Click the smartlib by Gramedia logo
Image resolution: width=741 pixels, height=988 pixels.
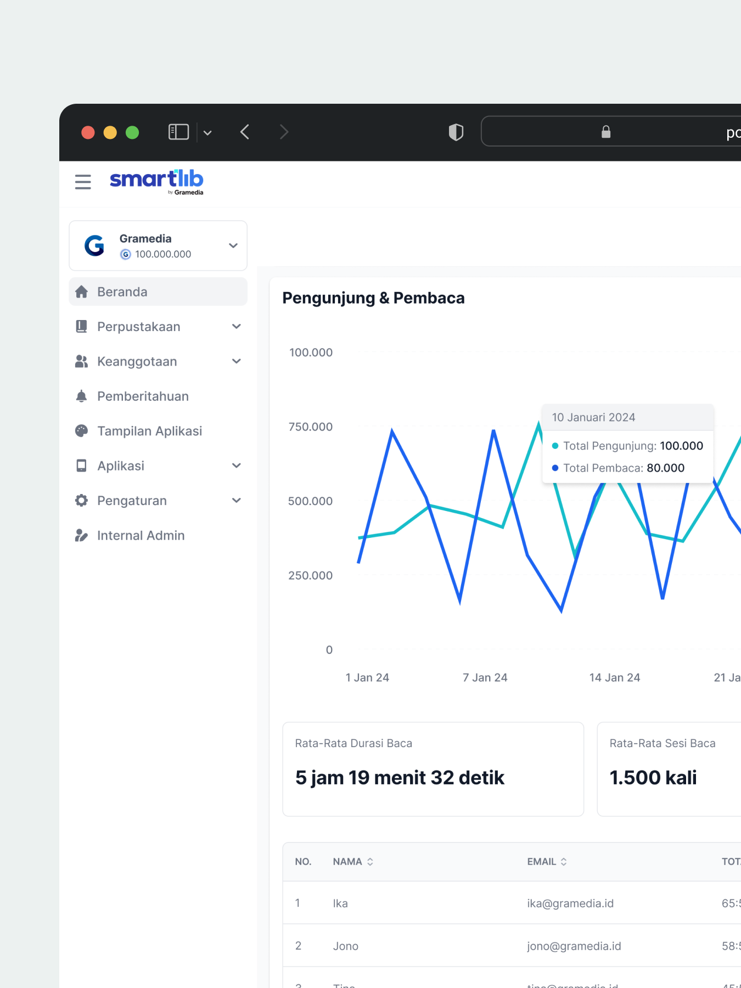(x=156, y=182)
